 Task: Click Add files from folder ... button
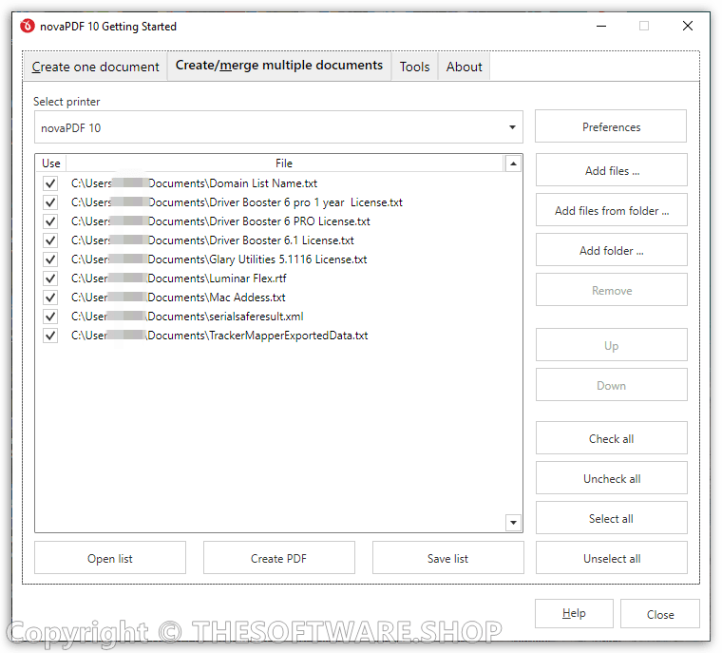tap(612, 211)
